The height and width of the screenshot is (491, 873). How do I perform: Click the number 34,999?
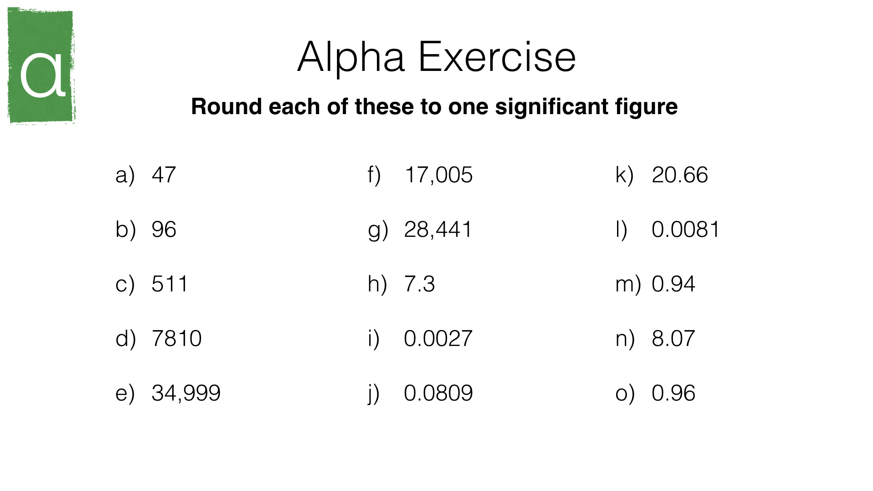click(186, 393)
